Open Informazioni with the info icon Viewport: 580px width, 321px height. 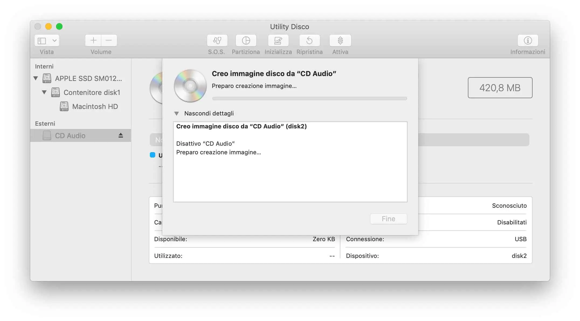[527, 41]
